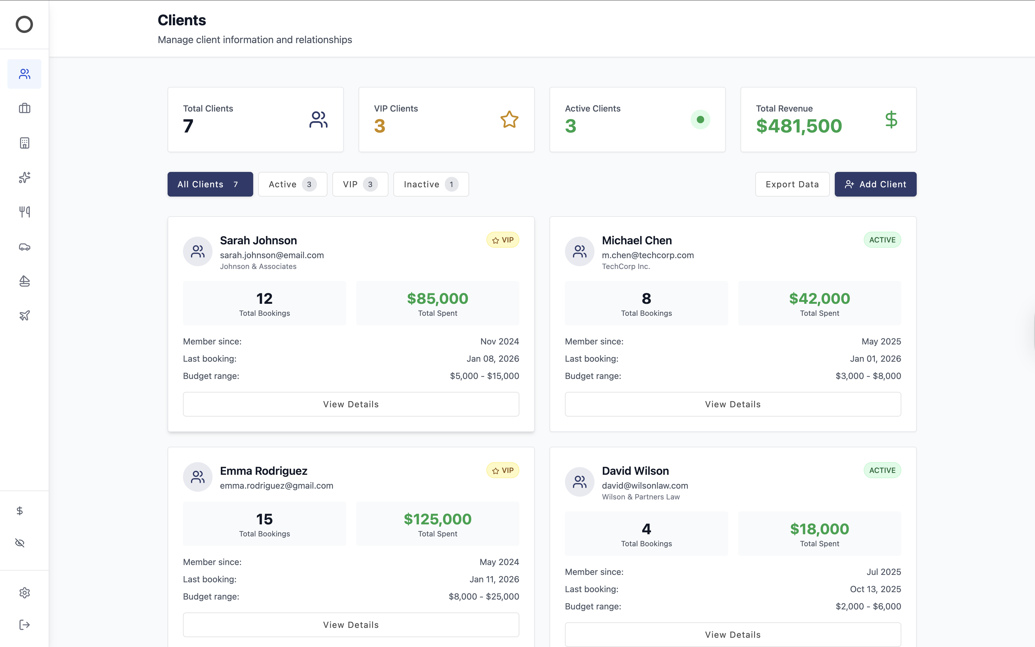Click the circle logo at top left
The height and width of the screenshot is (647, 1035).
point(24,24)
